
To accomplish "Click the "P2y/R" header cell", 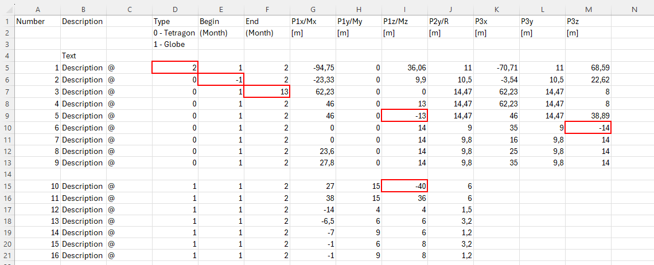I will (450, 21).
